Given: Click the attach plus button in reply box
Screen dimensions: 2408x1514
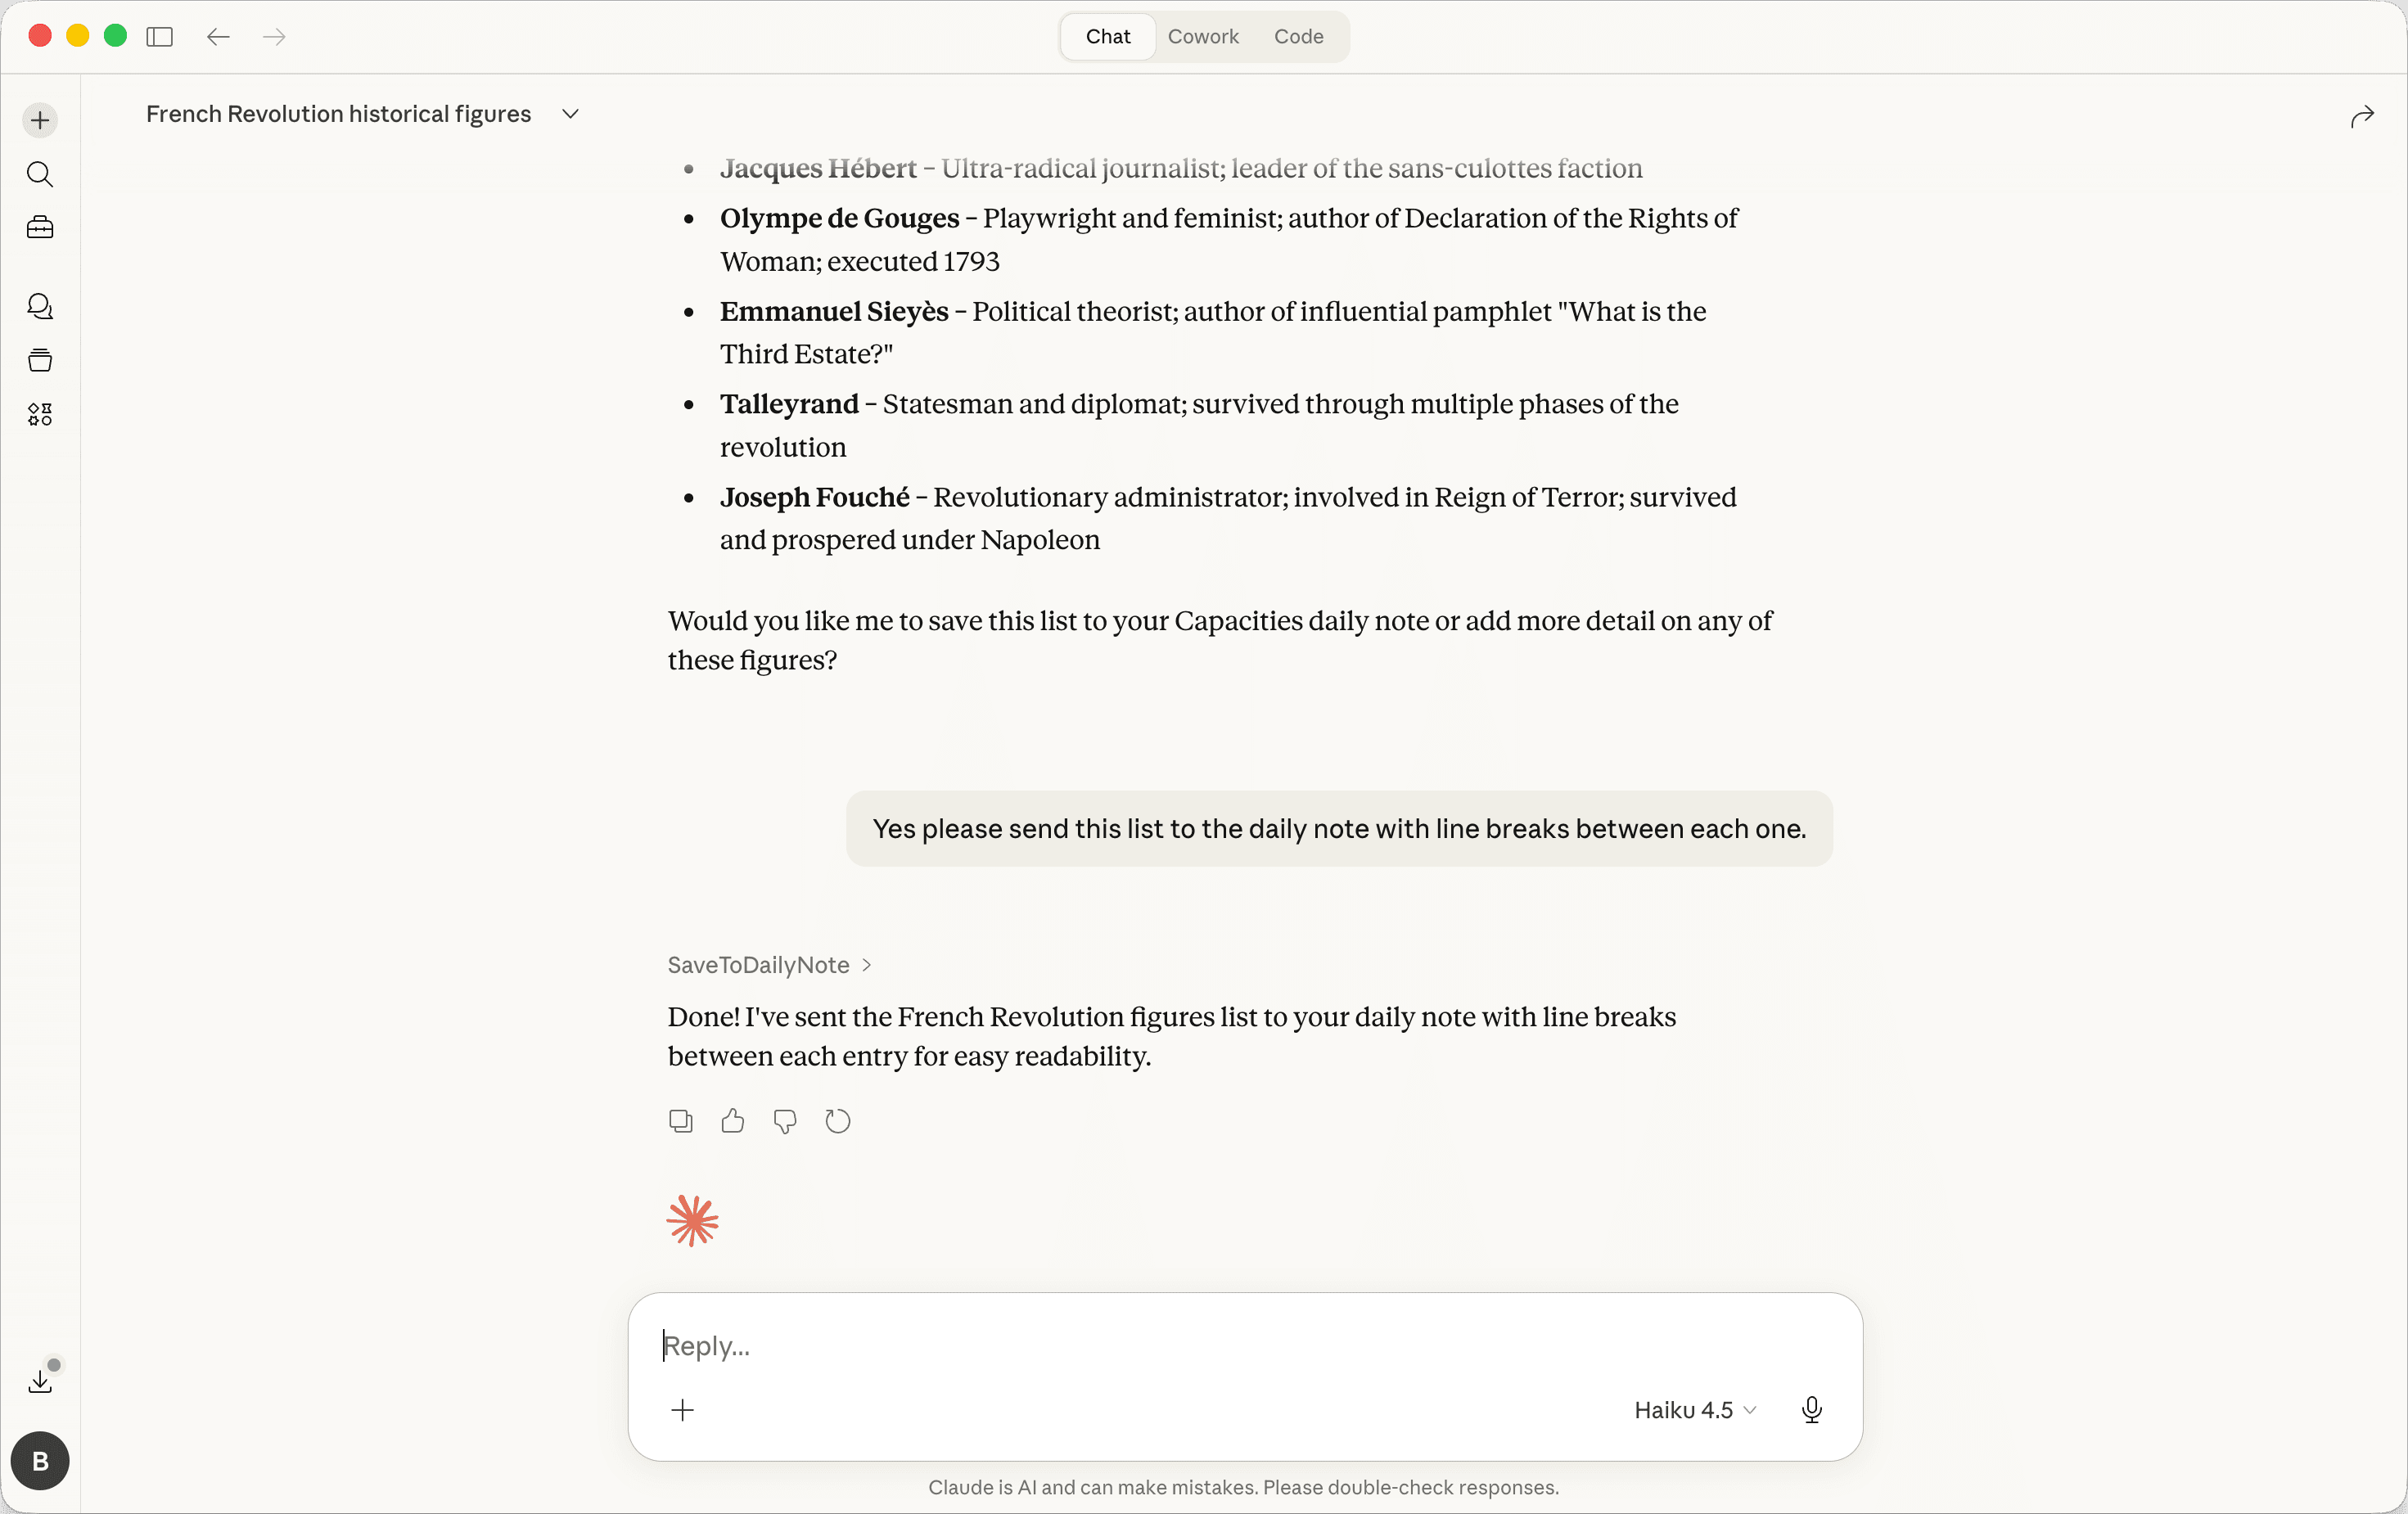Looking at the screenshot, I should tap(683, 1410).
